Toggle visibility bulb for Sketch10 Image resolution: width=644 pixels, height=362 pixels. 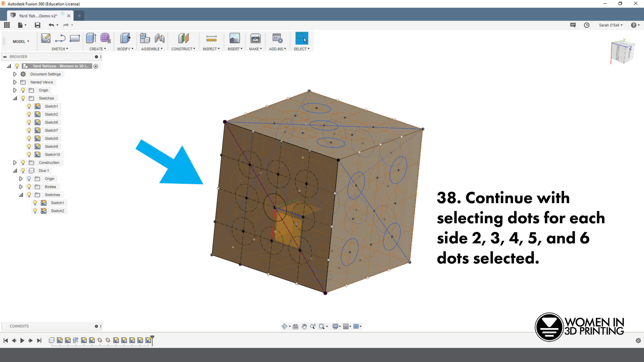(x=29, y=154)
